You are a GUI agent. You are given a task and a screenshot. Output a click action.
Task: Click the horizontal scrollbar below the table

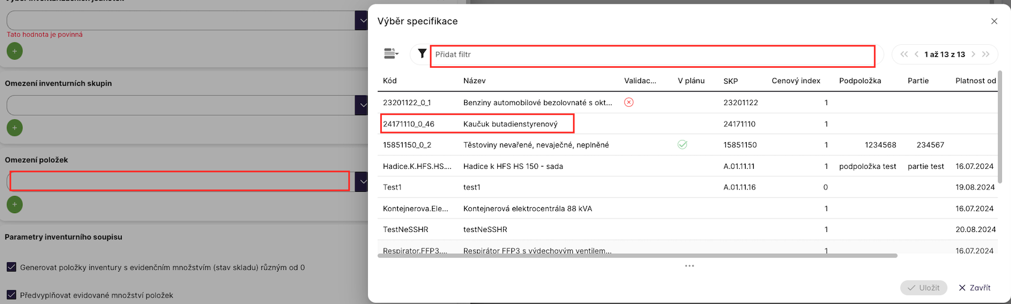tap(637, 256)
